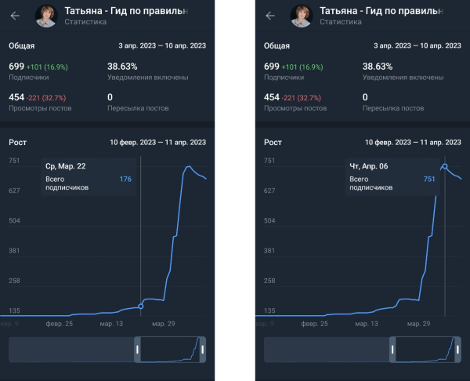Grab the left range handle in the right panel's slider

coord(393,350)
